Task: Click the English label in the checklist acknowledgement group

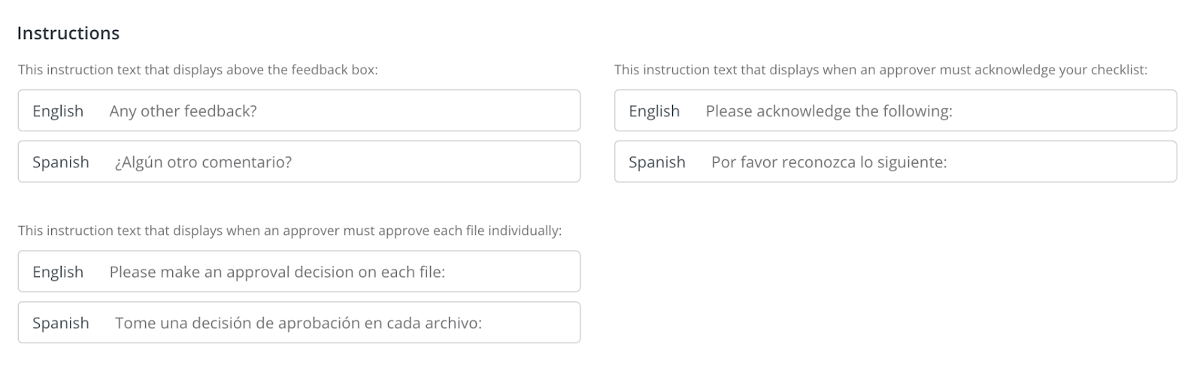Action: (x=654, y=111)
